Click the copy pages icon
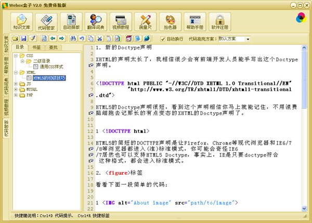This screenshot has height=223, width=312. 90,38
